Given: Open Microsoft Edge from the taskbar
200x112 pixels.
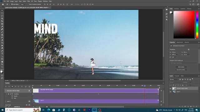Looking at the screenshot, I should click(49, 110).
